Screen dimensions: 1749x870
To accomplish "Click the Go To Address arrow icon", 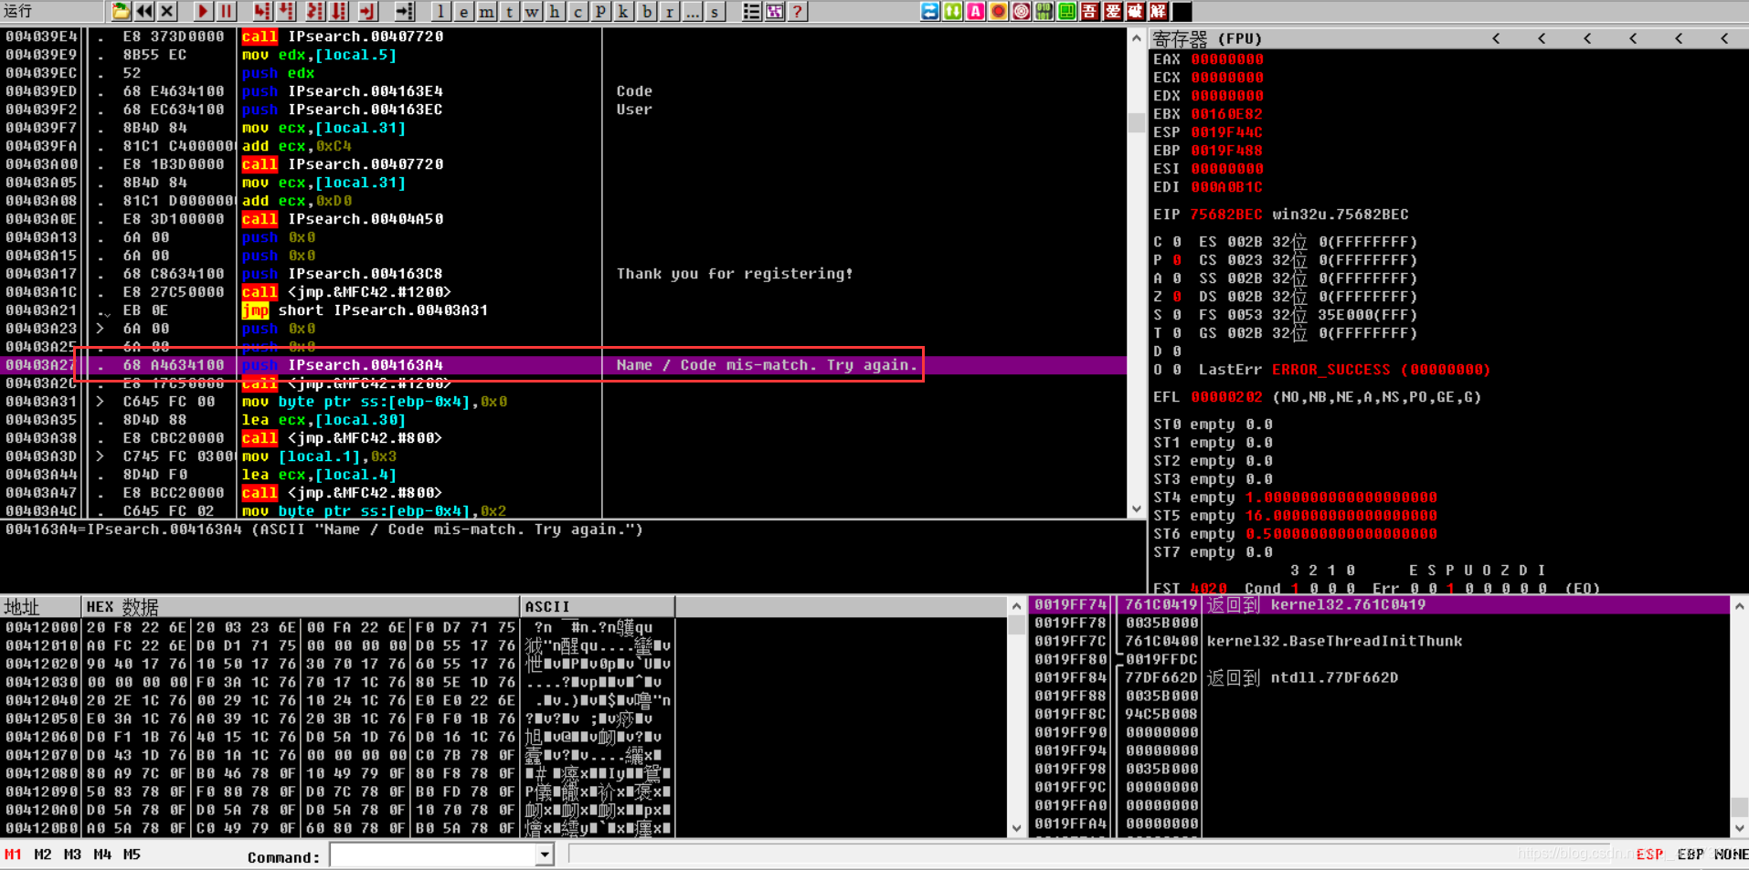I will click(x=404, y=11).
